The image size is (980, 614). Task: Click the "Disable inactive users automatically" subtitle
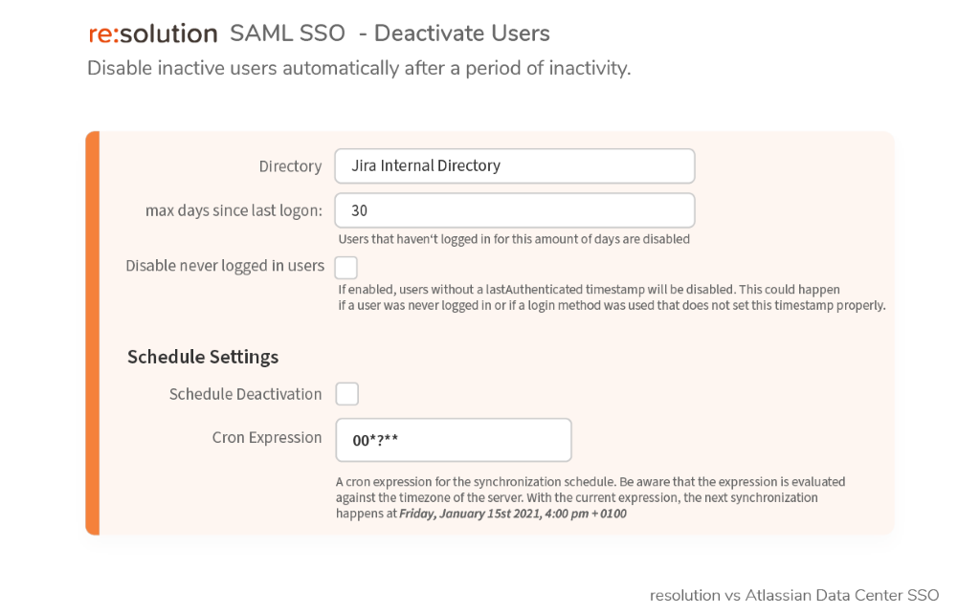pyautogui.click(x=360, y=68)
